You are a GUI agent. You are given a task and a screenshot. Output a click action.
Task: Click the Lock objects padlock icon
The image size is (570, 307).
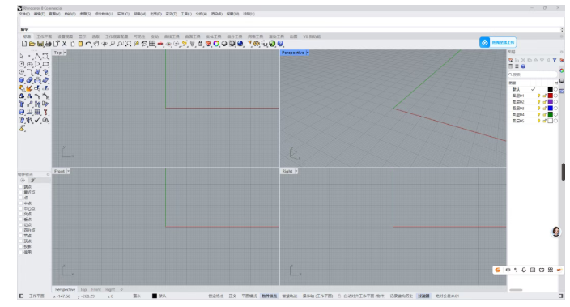(200, 44)
